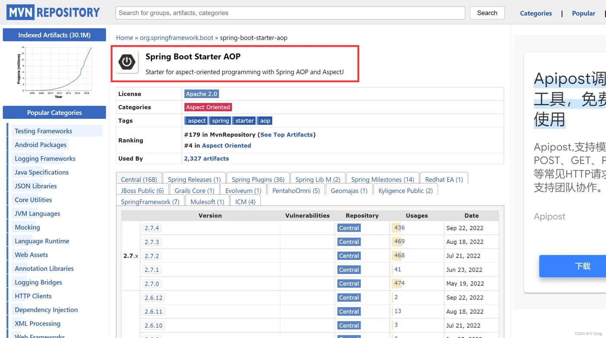Open the Java Specifications category
Image resolution: width=606 pixels, height=338 pixels.
pos(42,172)
